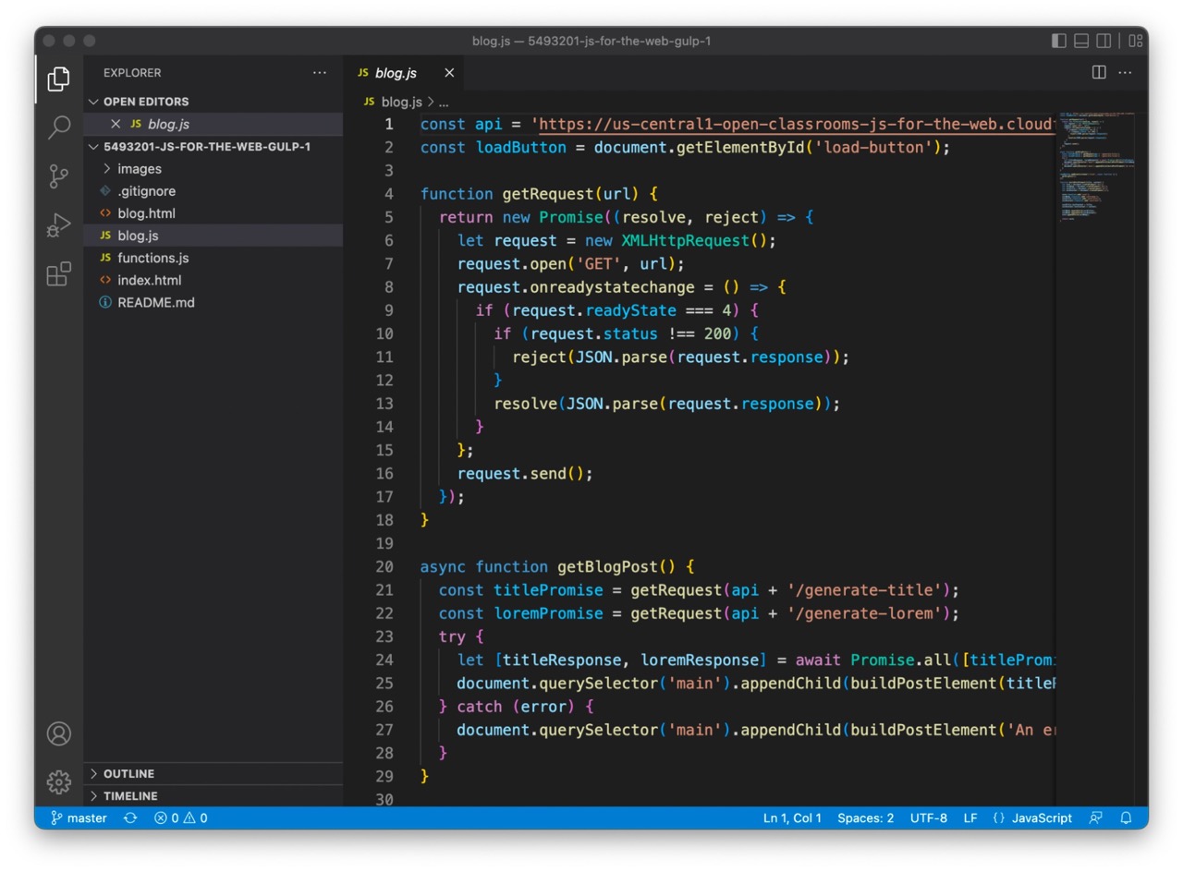The width and height of the screenshot is (1183, 872).
Task: Open the notifications bell icon
Action: click(1125, 817)
